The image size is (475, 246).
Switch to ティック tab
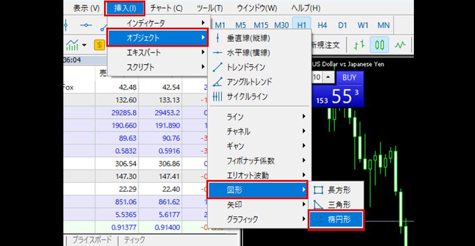tap(135, 240)
